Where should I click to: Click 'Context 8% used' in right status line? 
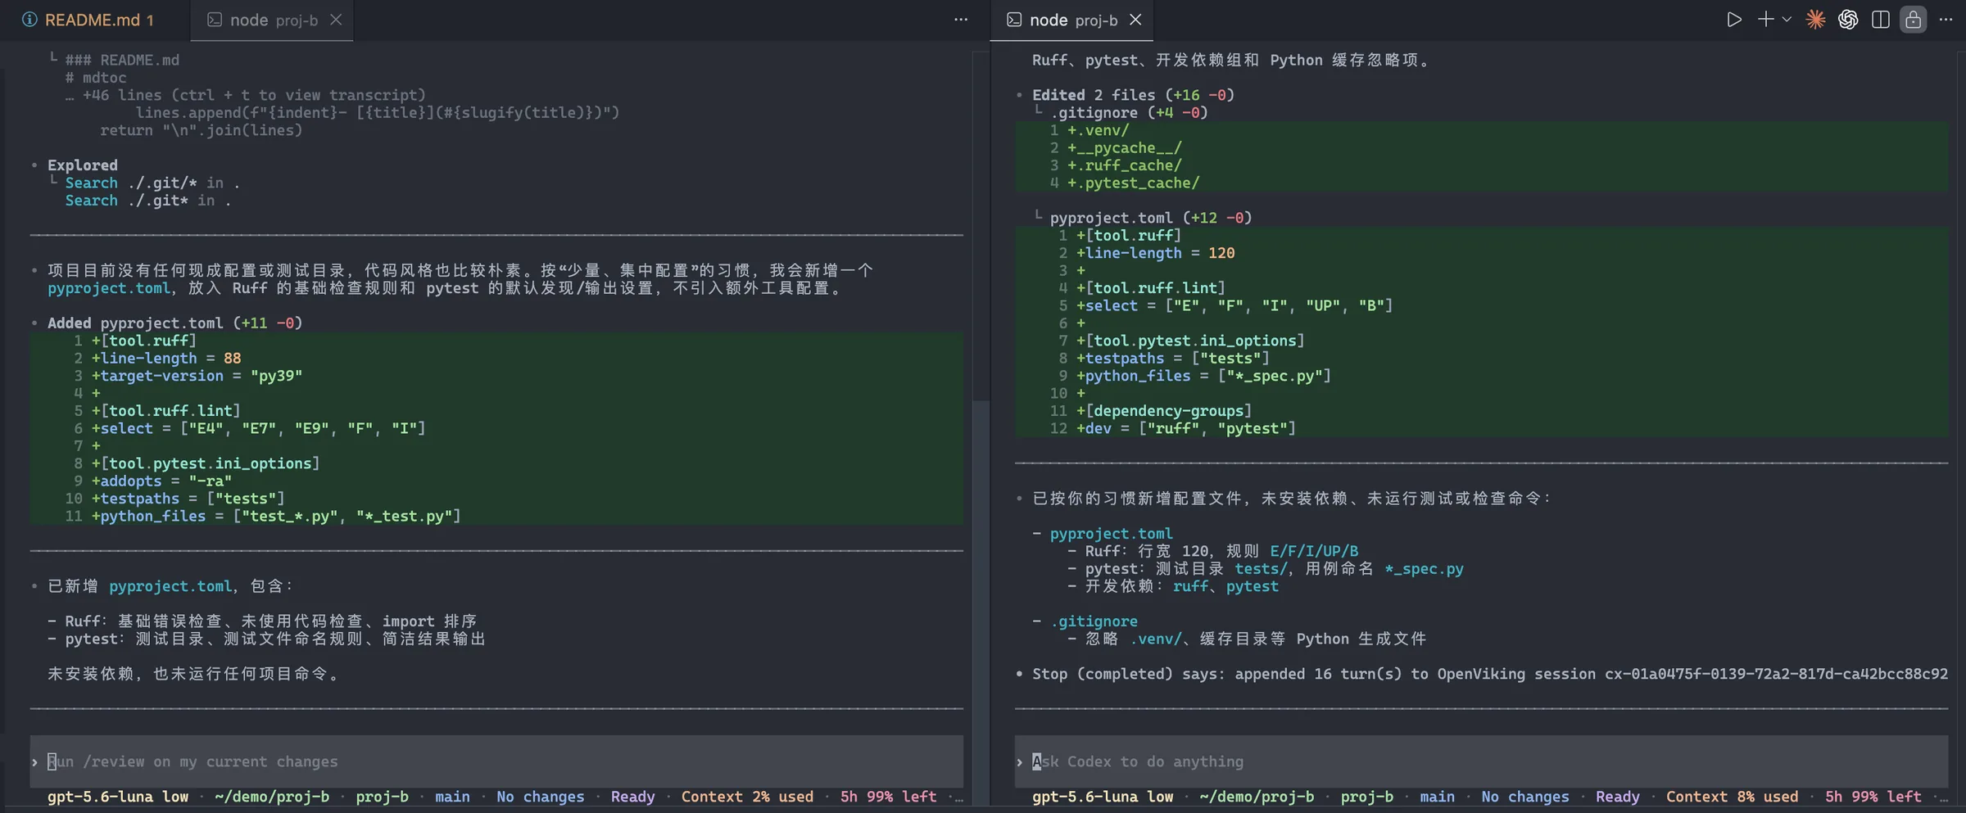pos(1732,797)
